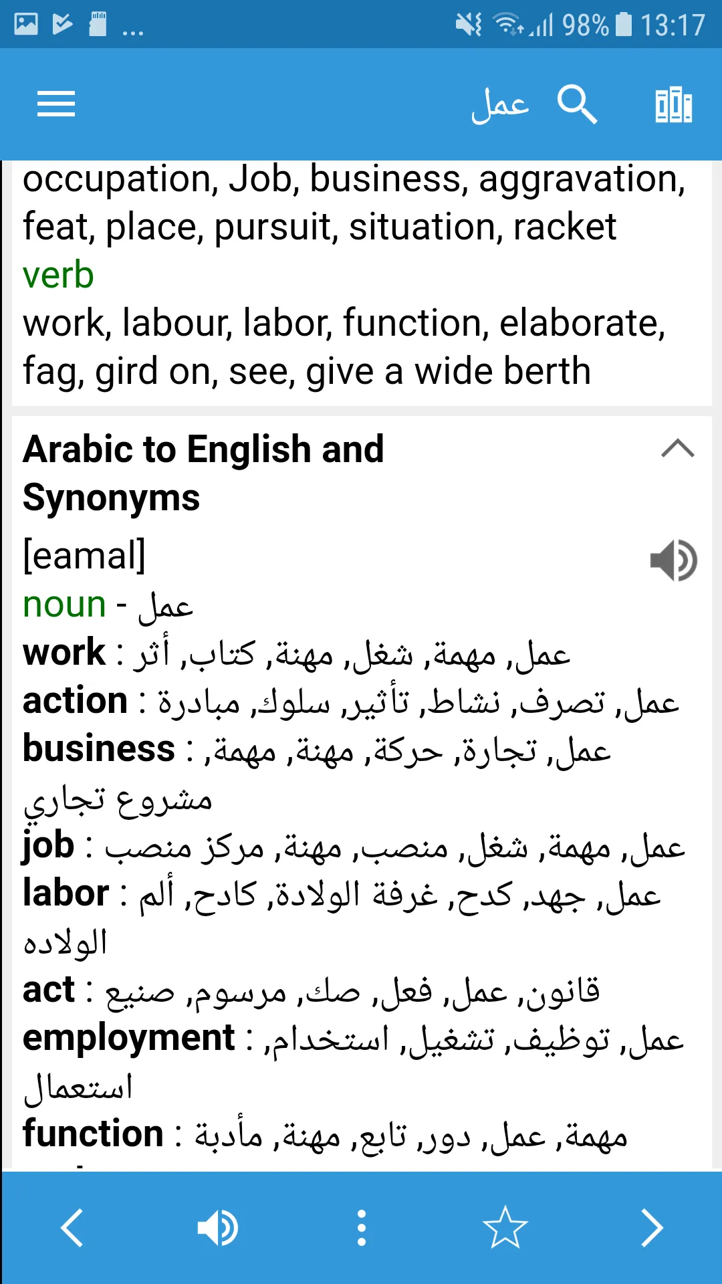Open the search icon in the top bar

(x=576, y=104)
